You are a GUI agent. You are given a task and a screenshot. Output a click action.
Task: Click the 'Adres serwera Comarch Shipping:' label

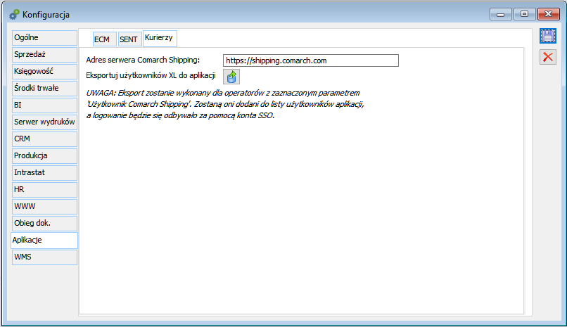(143, 60)
